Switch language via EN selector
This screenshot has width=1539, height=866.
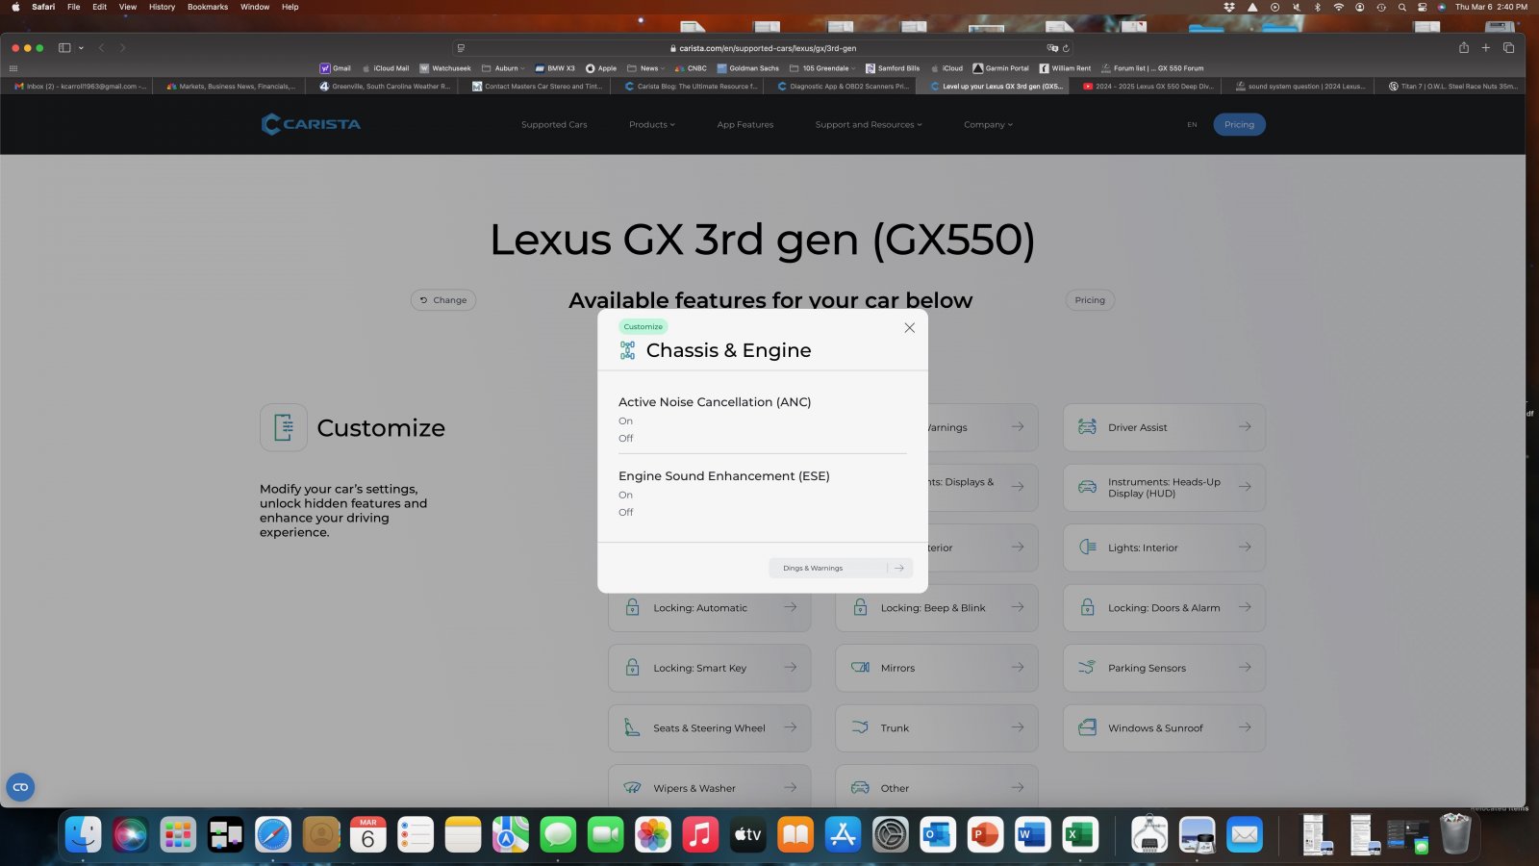(x=1192, y=125)
